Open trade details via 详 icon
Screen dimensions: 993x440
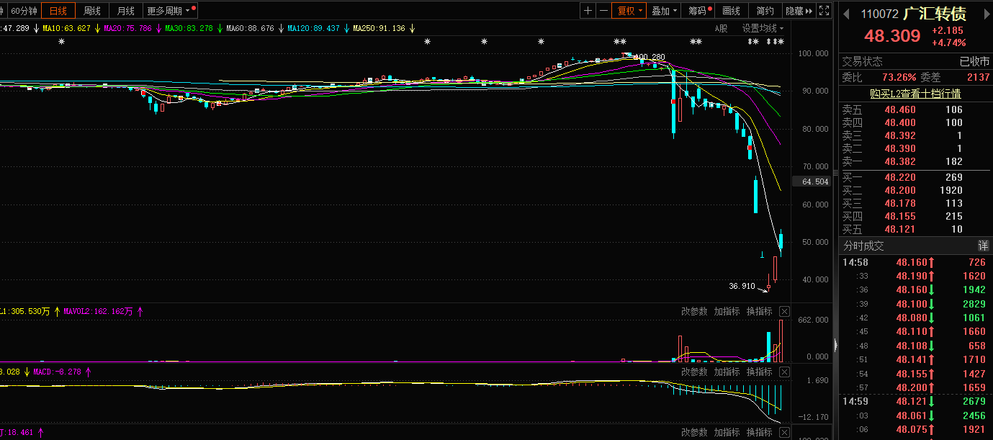(983, 246)
